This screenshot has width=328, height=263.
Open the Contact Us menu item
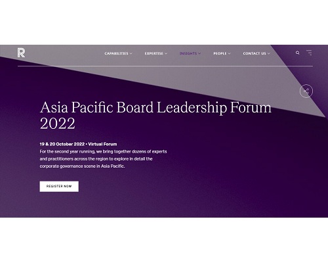255,53
